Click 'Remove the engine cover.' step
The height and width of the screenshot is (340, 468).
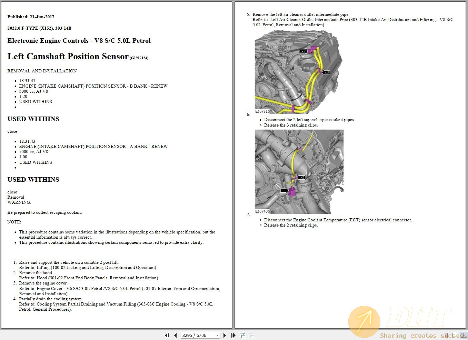pos(43,283)
